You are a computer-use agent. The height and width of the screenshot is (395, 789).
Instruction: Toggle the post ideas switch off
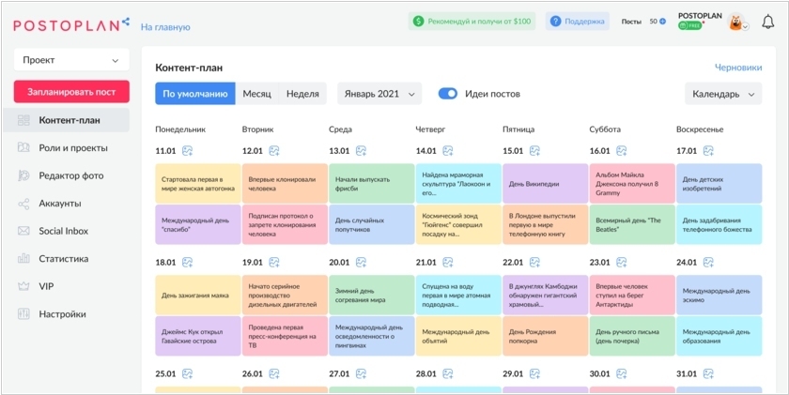point(448,94)
